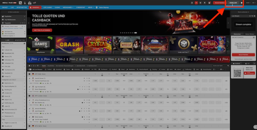This screenshot has height=130, width=257.
Task: Switch to the Meine Wetten tab
Action: click(249, 34)
